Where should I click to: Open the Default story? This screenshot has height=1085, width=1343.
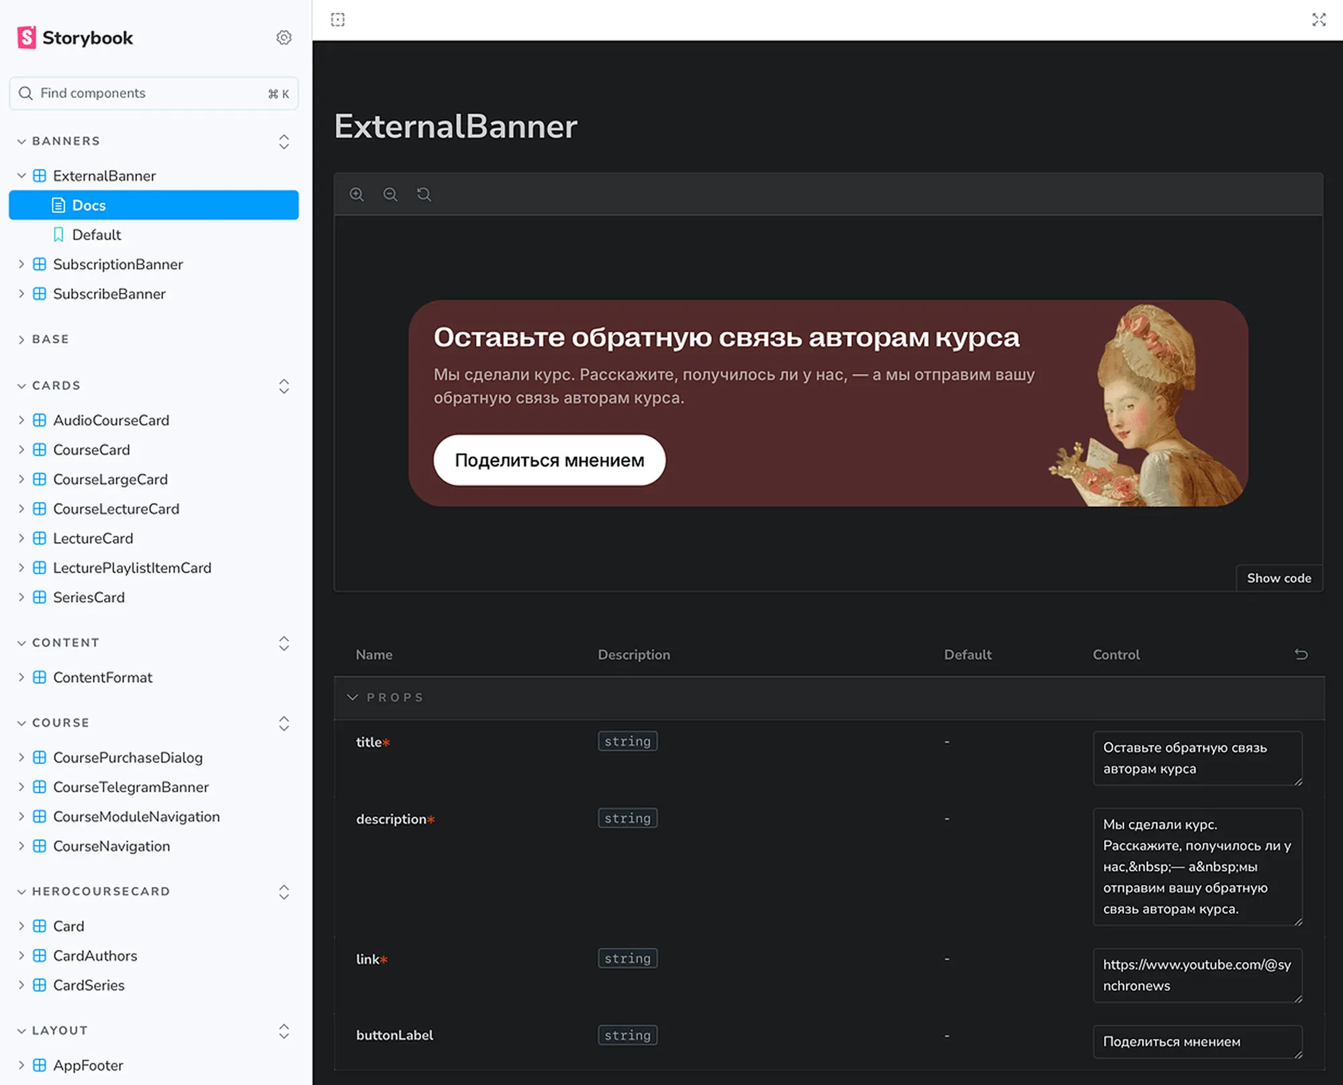point(154,235)
